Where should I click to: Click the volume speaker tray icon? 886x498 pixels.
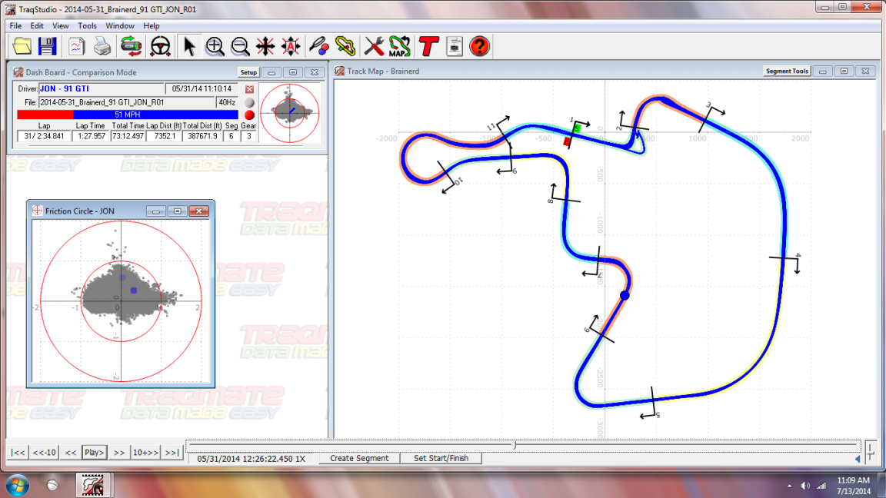click(805, 486)
